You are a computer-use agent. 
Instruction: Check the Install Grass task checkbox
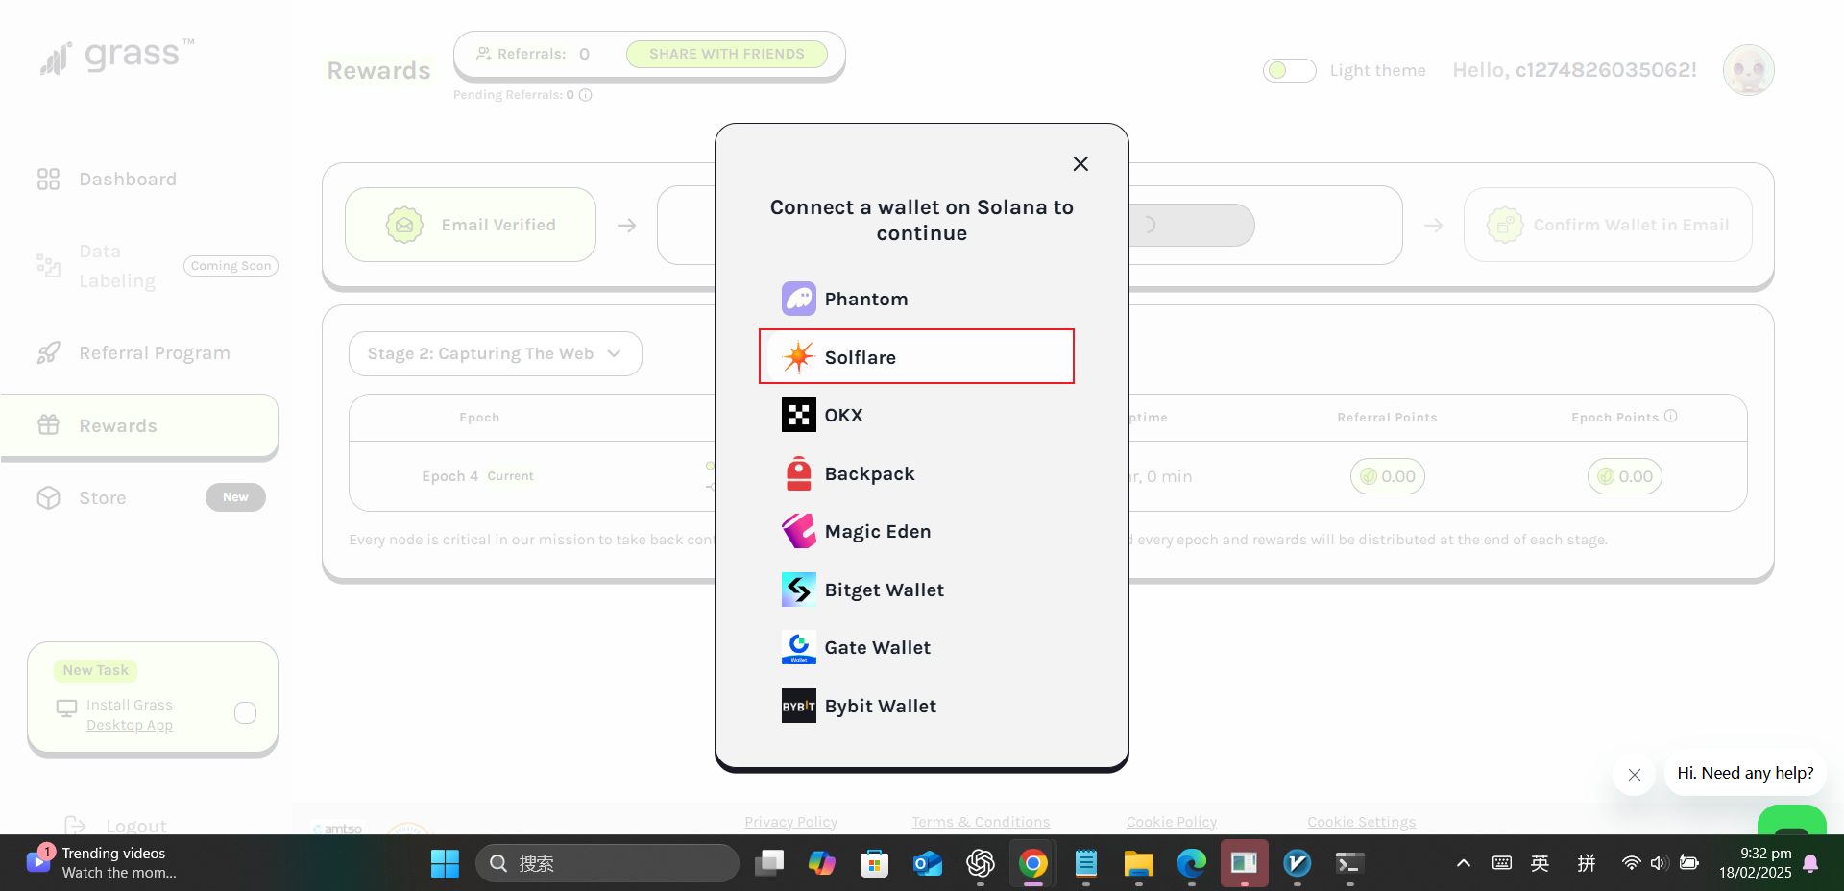click(246, 712)
